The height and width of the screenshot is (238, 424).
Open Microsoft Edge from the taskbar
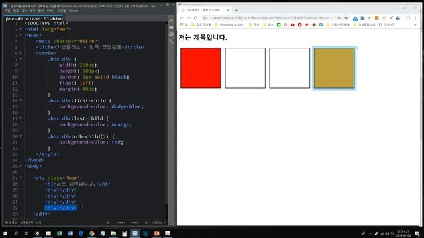click(81, 233)
